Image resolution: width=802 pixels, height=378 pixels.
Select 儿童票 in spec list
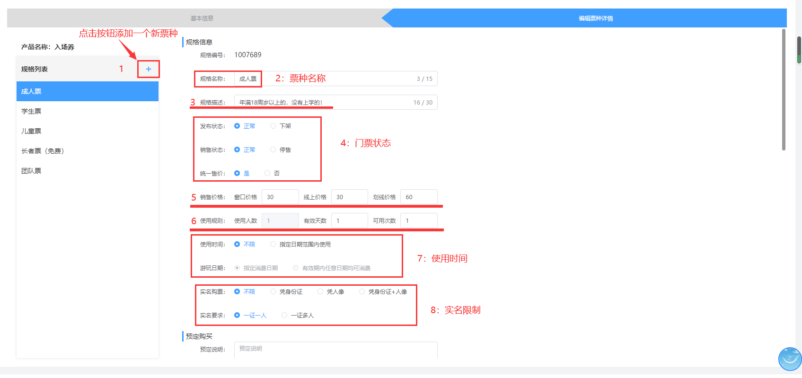31,131
